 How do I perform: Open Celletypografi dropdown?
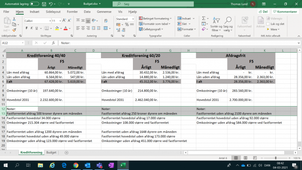pos(151,29)
